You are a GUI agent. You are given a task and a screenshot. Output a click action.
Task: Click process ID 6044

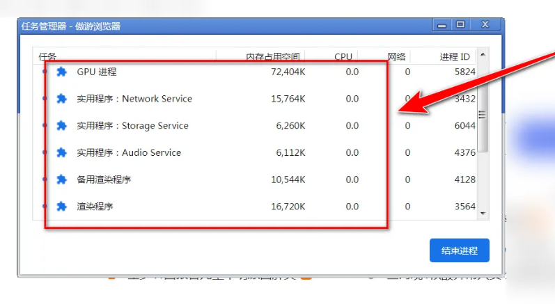(464, 126)
